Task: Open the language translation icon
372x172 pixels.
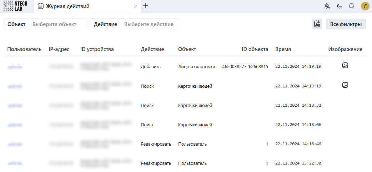Action: (x=327, y=6)
